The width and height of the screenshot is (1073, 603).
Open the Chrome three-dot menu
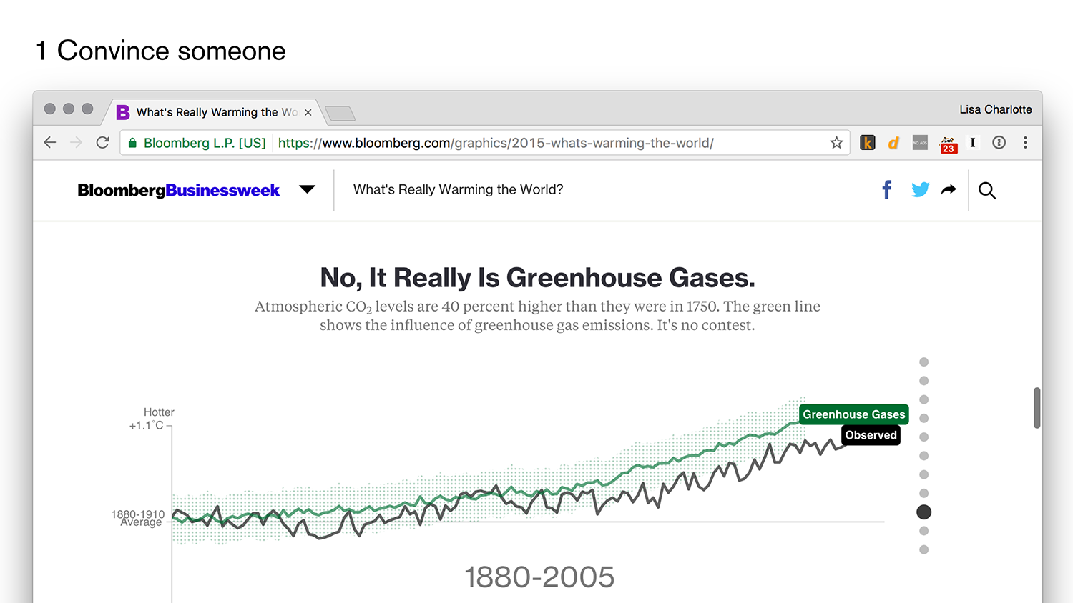tap(1025, 143)
